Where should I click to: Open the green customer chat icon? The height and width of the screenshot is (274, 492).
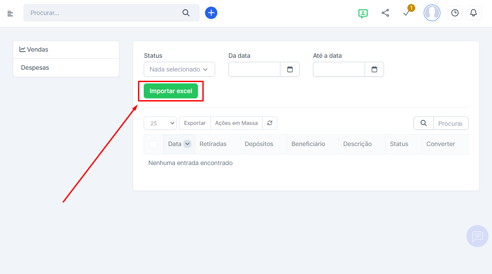(363, 13)
